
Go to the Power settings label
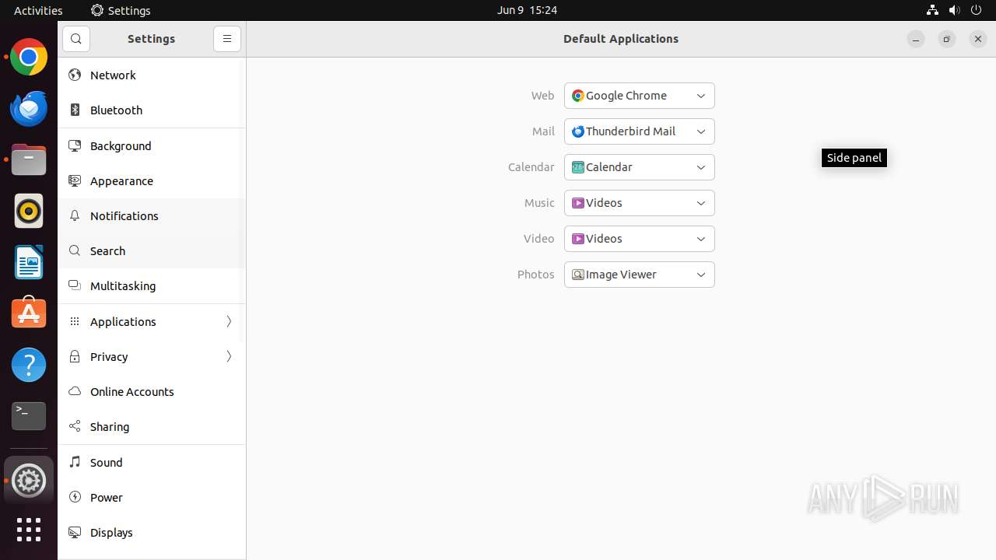(107, 498)
